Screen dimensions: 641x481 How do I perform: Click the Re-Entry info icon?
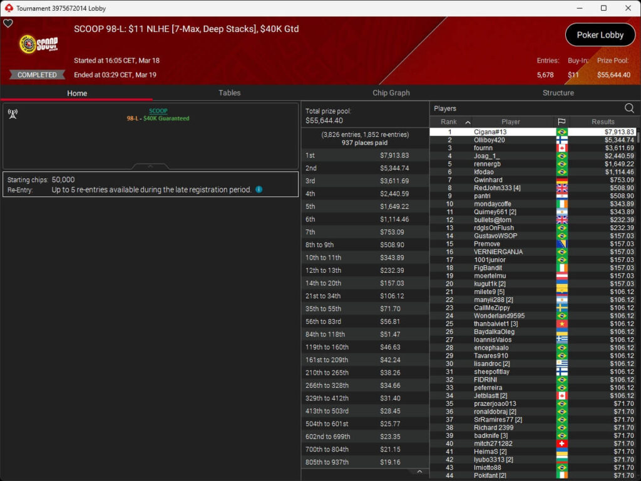pyautogui.click(x=259, y=190)
